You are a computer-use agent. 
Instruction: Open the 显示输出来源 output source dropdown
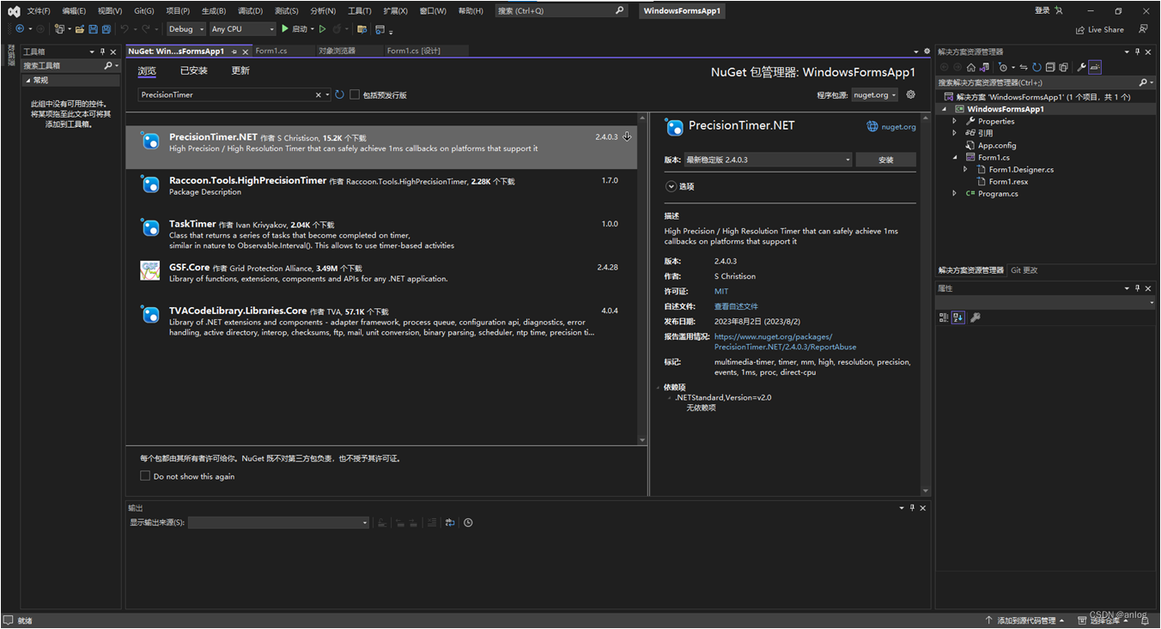[278, 523]
